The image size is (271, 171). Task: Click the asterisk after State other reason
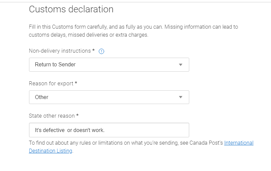(x=77, y=116)
